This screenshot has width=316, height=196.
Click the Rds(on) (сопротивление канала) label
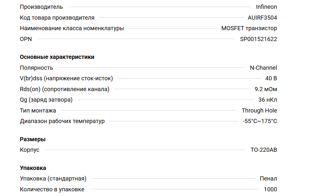click(x=64, y=89)
